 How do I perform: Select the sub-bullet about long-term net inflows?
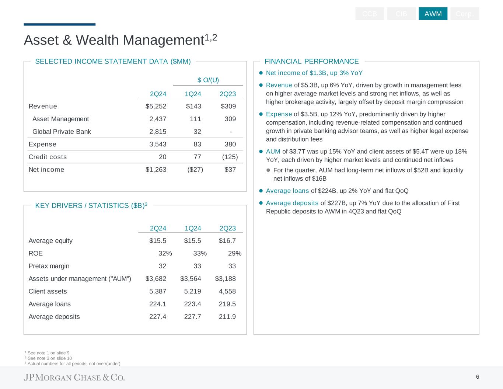[x=368, y=174]
